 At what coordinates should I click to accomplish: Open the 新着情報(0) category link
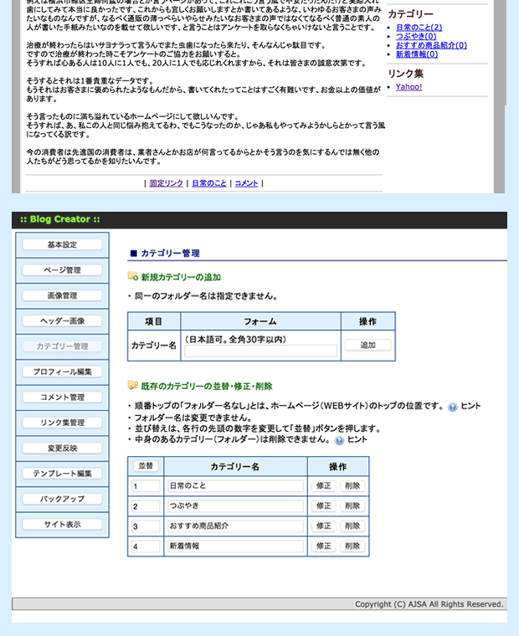[x=417, y=54]
